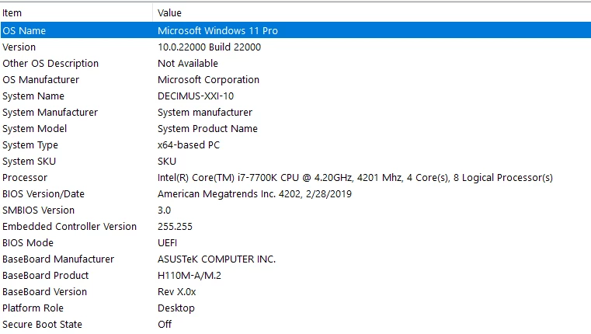Select the System SKU row label
Image resolution: width=591 pixels, height=334 pixels.
[29, 162]
